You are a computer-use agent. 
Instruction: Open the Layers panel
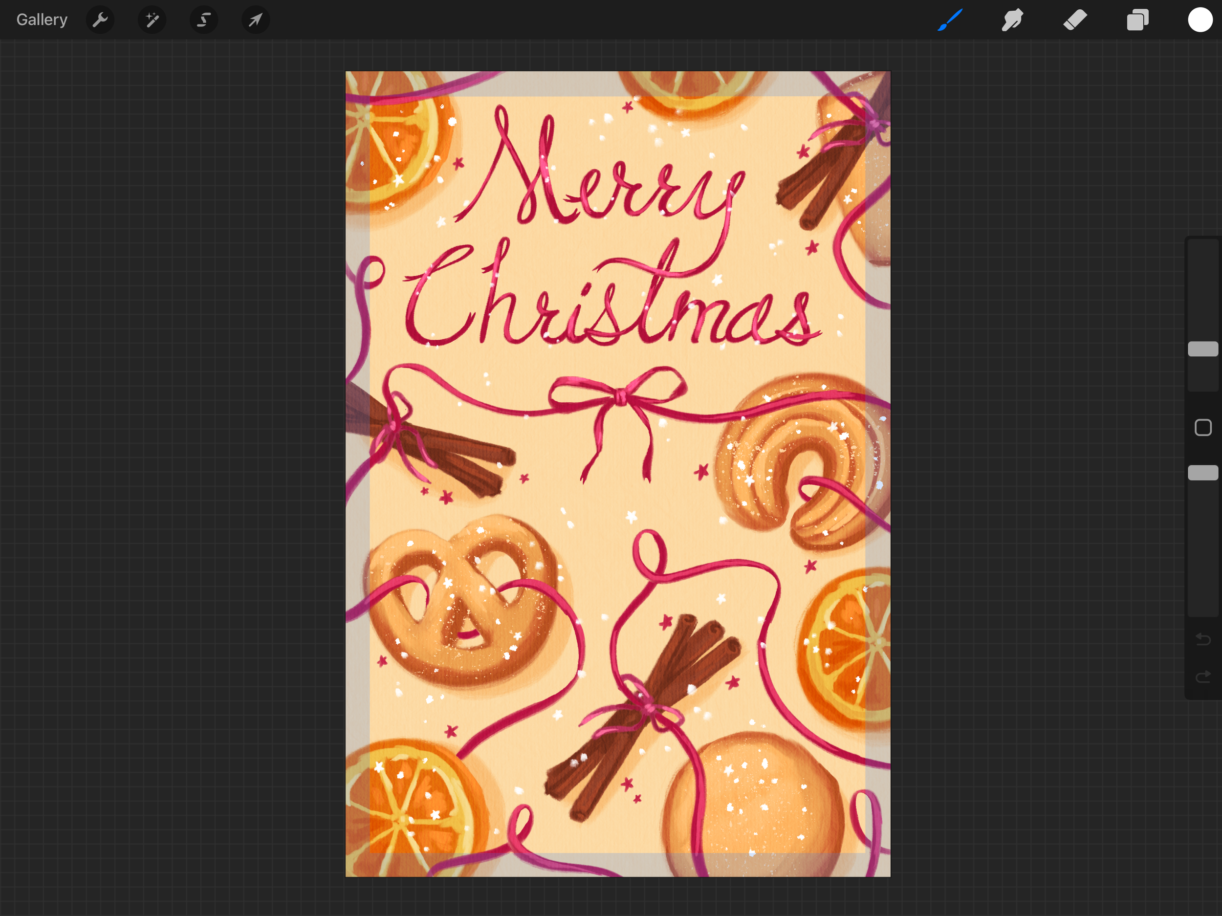pyautogui.click(x=1137, y=20)
